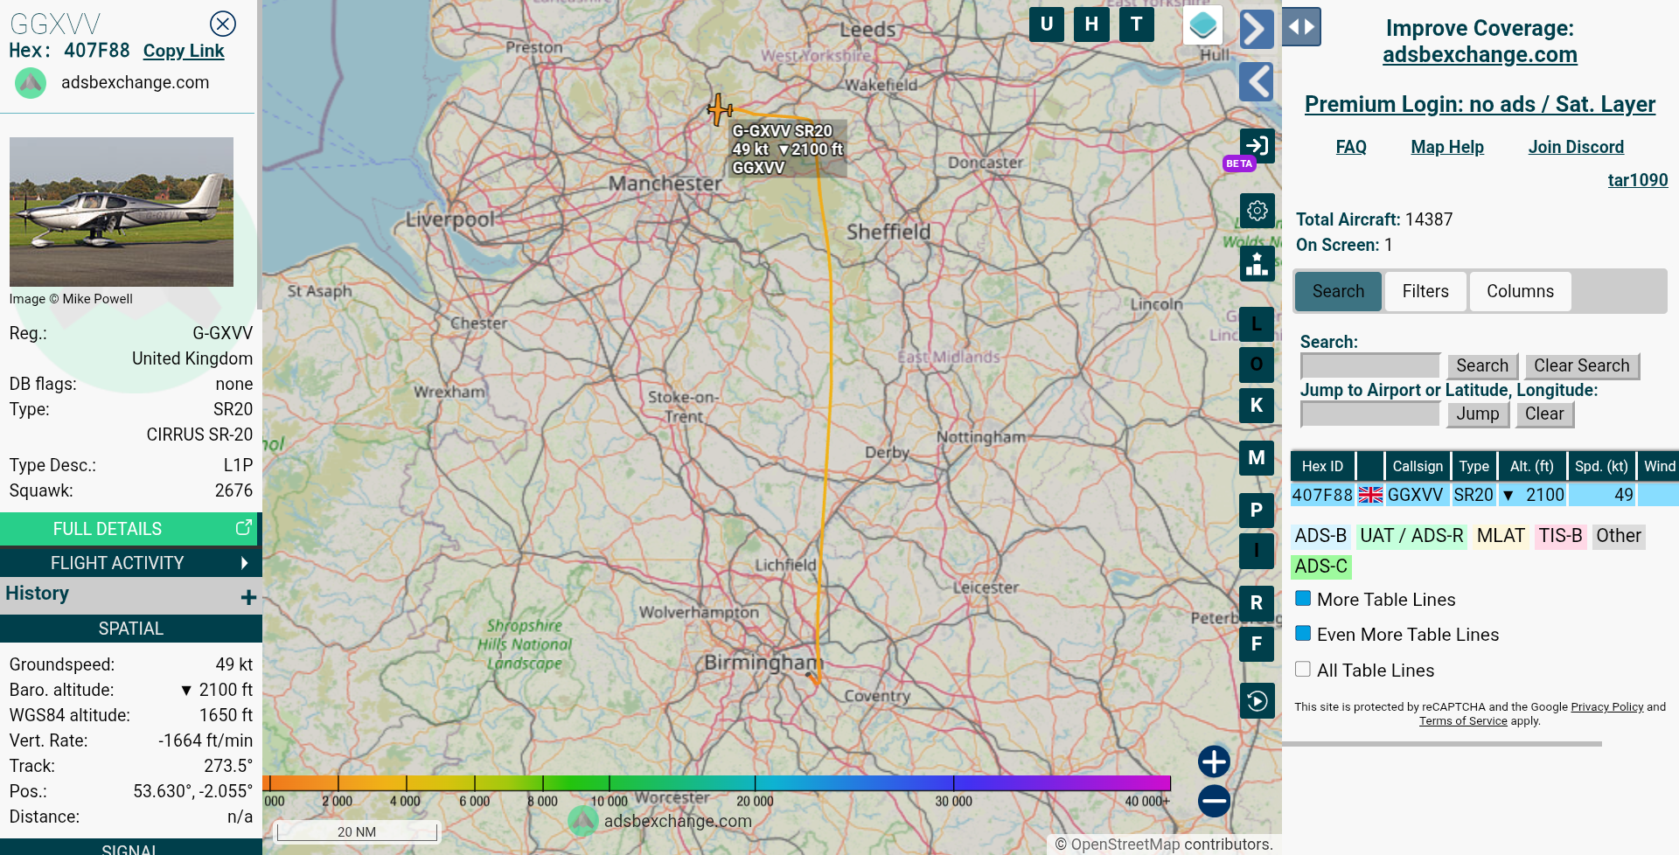This screenshot has height=855, width=1679.
Task: Switch to the Filters tab
Action: (x=1425, y=291)
